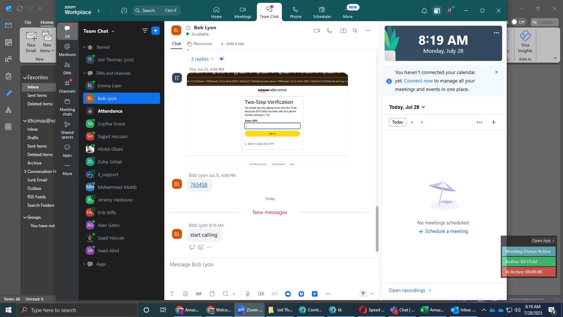
Task: Insert a GIF in the message
Action: coord(199,294)
